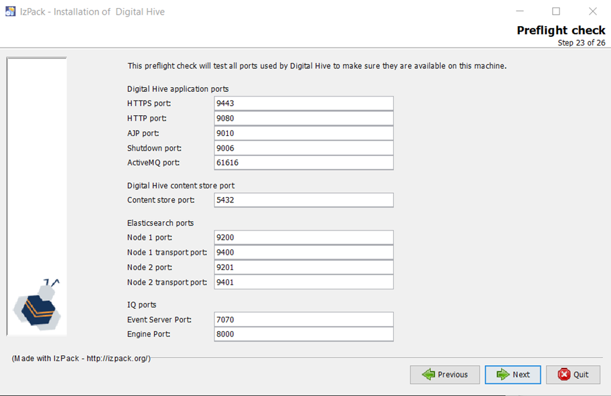Image resolution: width=611 pixels, height=396 pixels.
Task: Click the 'Event Server Port:' label
Action: [x=159, y=320]
